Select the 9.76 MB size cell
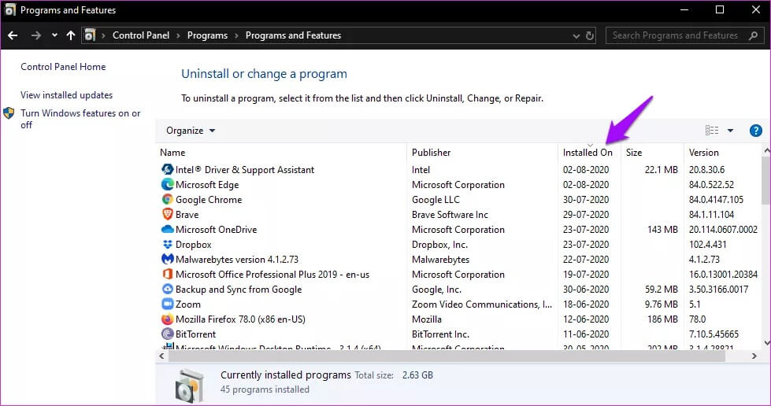Viewport: 771px width, 406px height. click(x=662, y=304)
